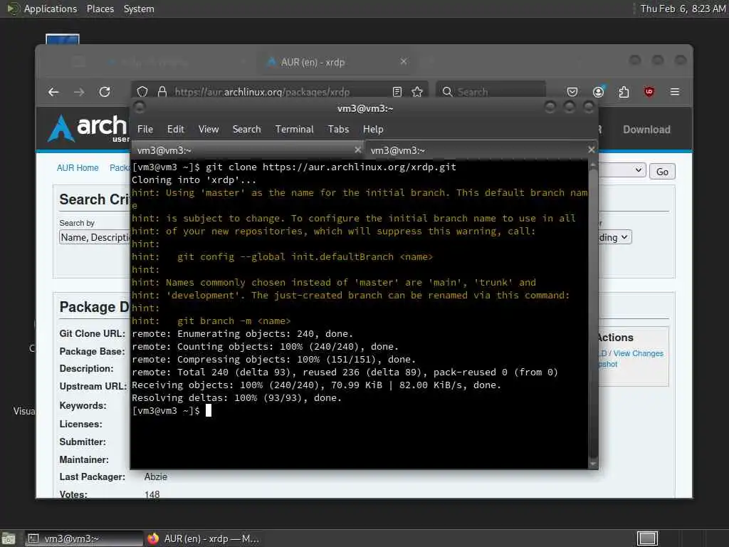
Task: Click the 'git clone' command line in terminal
Action: pyautogui.click(x=294, y=167)
